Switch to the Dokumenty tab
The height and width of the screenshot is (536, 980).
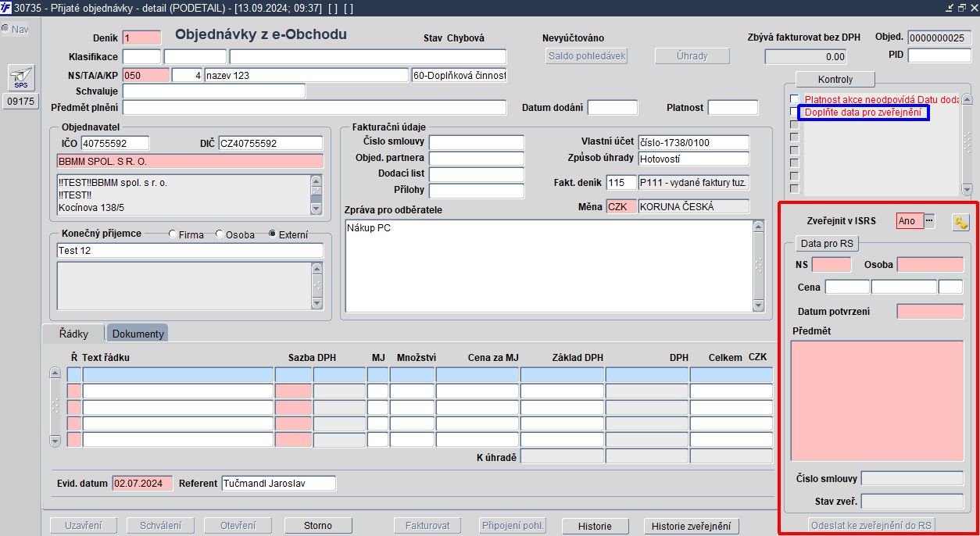click(138, 334)
